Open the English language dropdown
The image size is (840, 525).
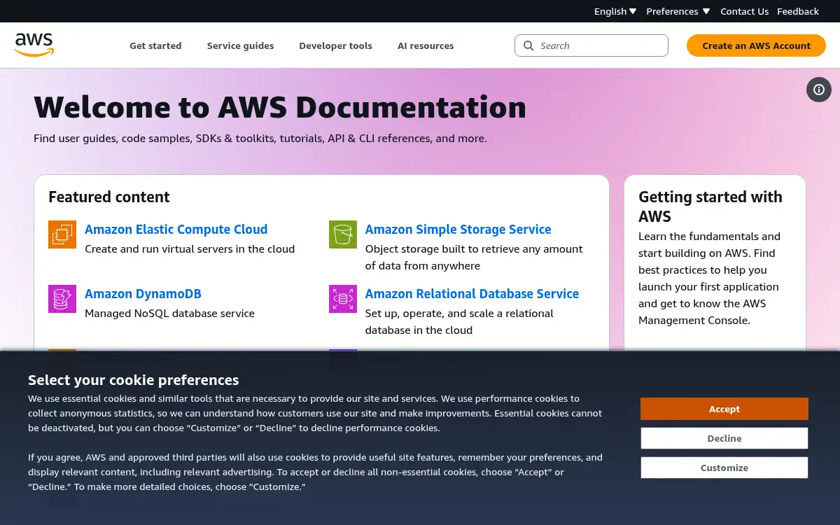point(615,11)
